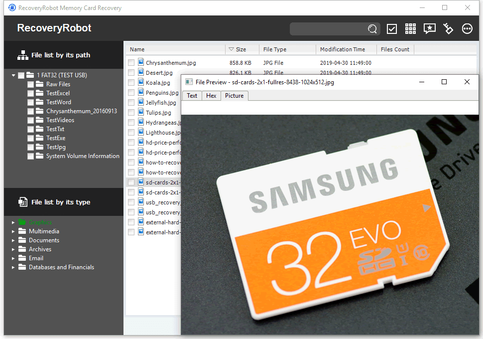Click the File list by its type heading
This screenshot has height=339, width=483.
point(61,202)
